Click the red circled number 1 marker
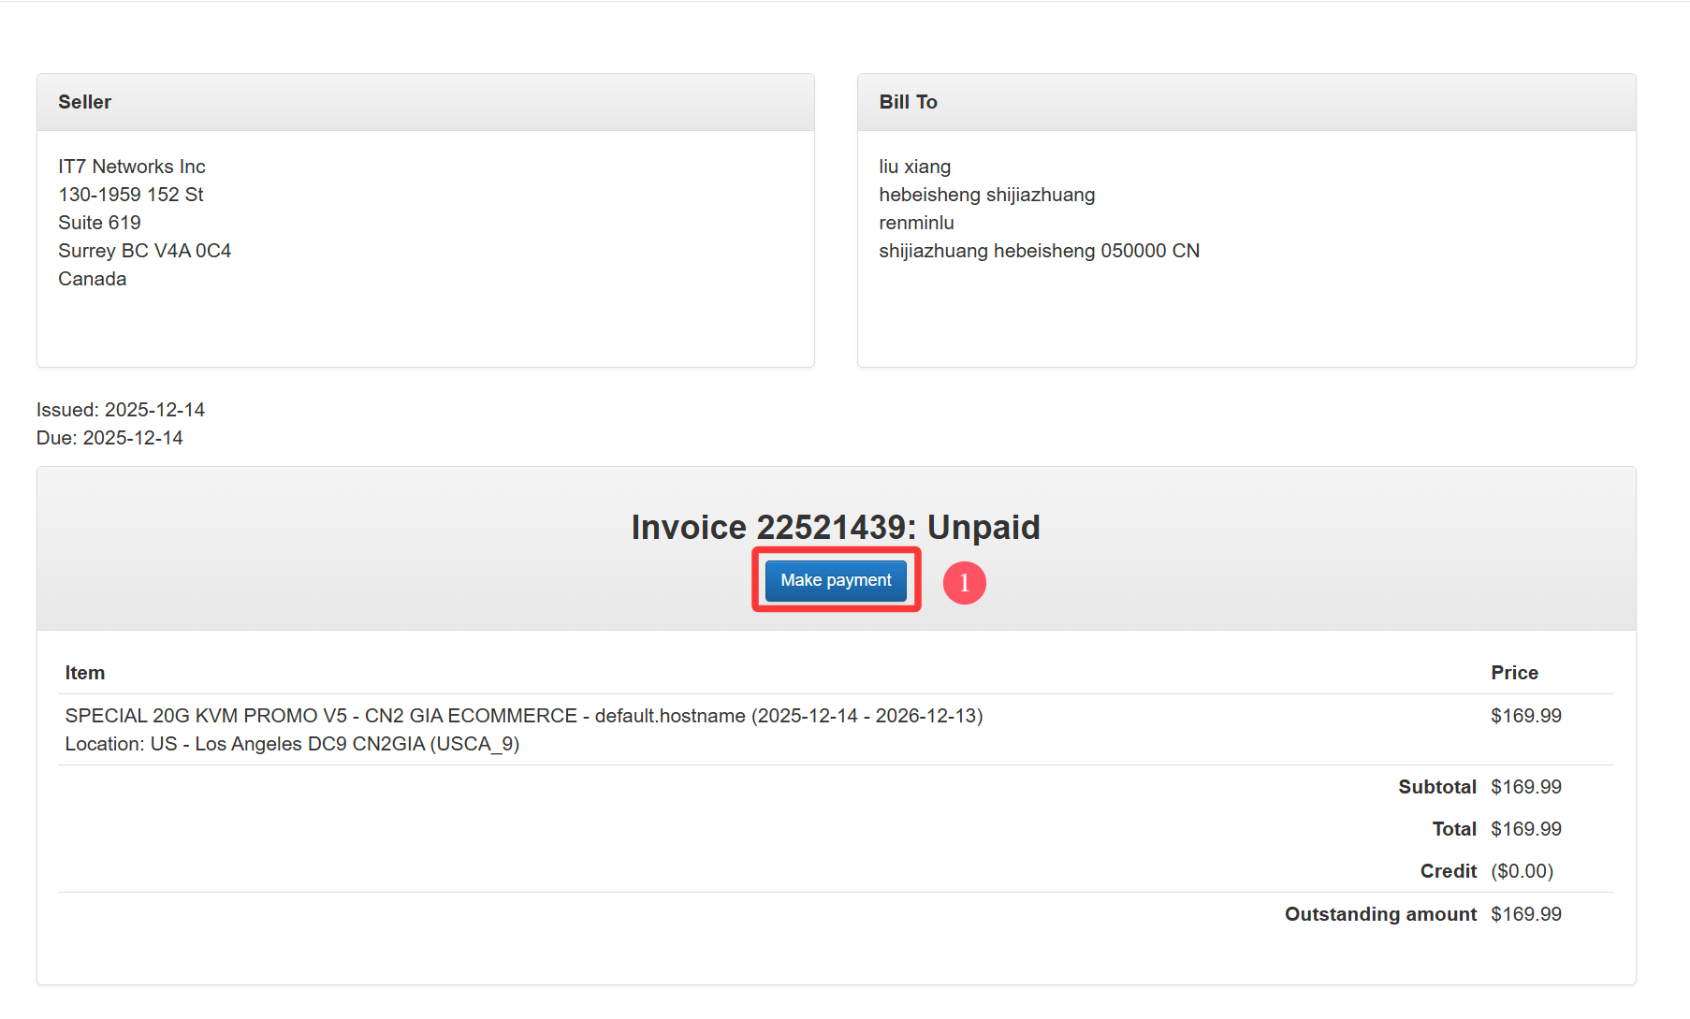 coord(964,583)
